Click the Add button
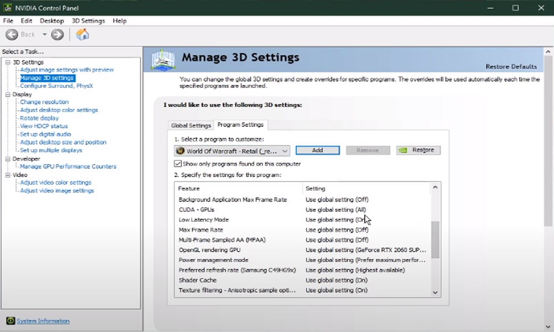554x332 pixels. [x=317, y=151]
